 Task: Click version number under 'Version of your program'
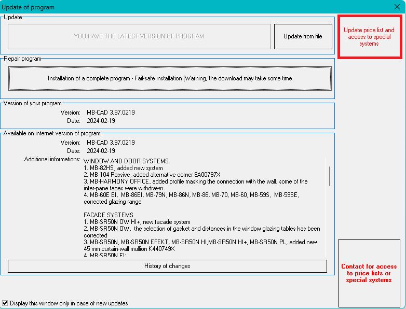[x=111, y=113]
